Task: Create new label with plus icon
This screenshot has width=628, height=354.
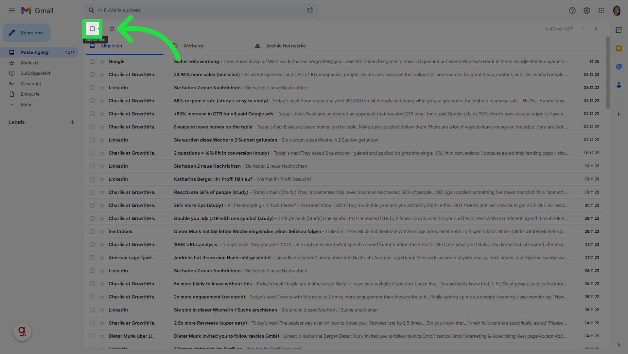Action: 73,122
